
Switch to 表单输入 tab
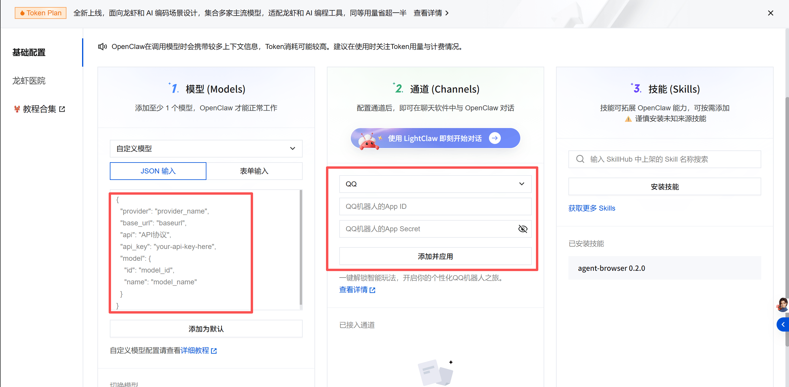coord(254,171)
